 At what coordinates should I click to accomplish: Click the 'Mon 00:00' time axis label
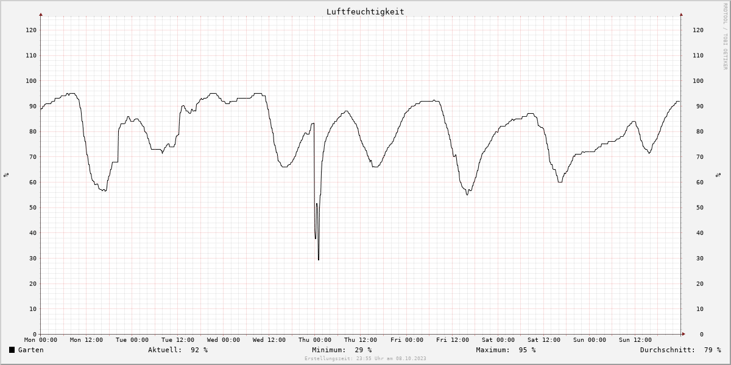(41, 340)
